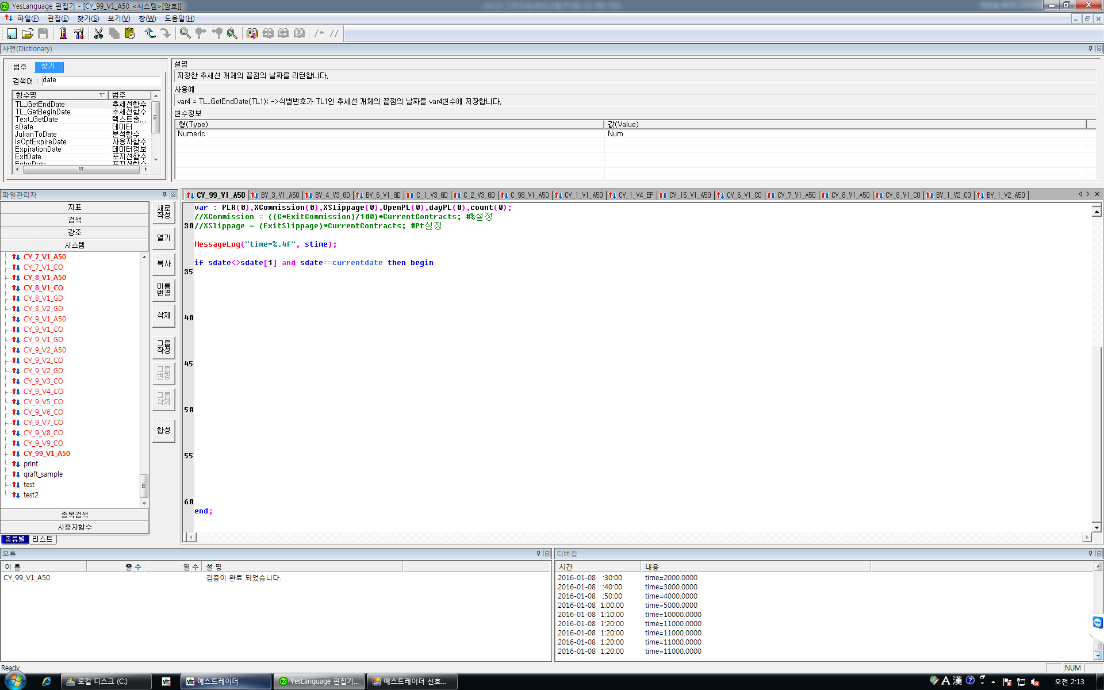
Task: Expand the 사용자함수 section
Action: 75,527
